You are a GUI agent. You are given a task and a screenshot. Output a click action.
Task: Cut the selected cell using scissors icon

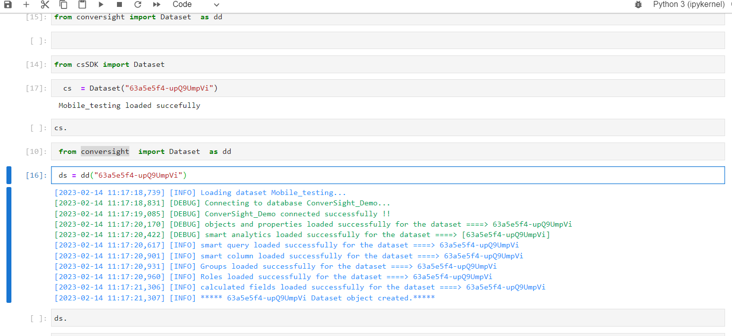(45, 4)
